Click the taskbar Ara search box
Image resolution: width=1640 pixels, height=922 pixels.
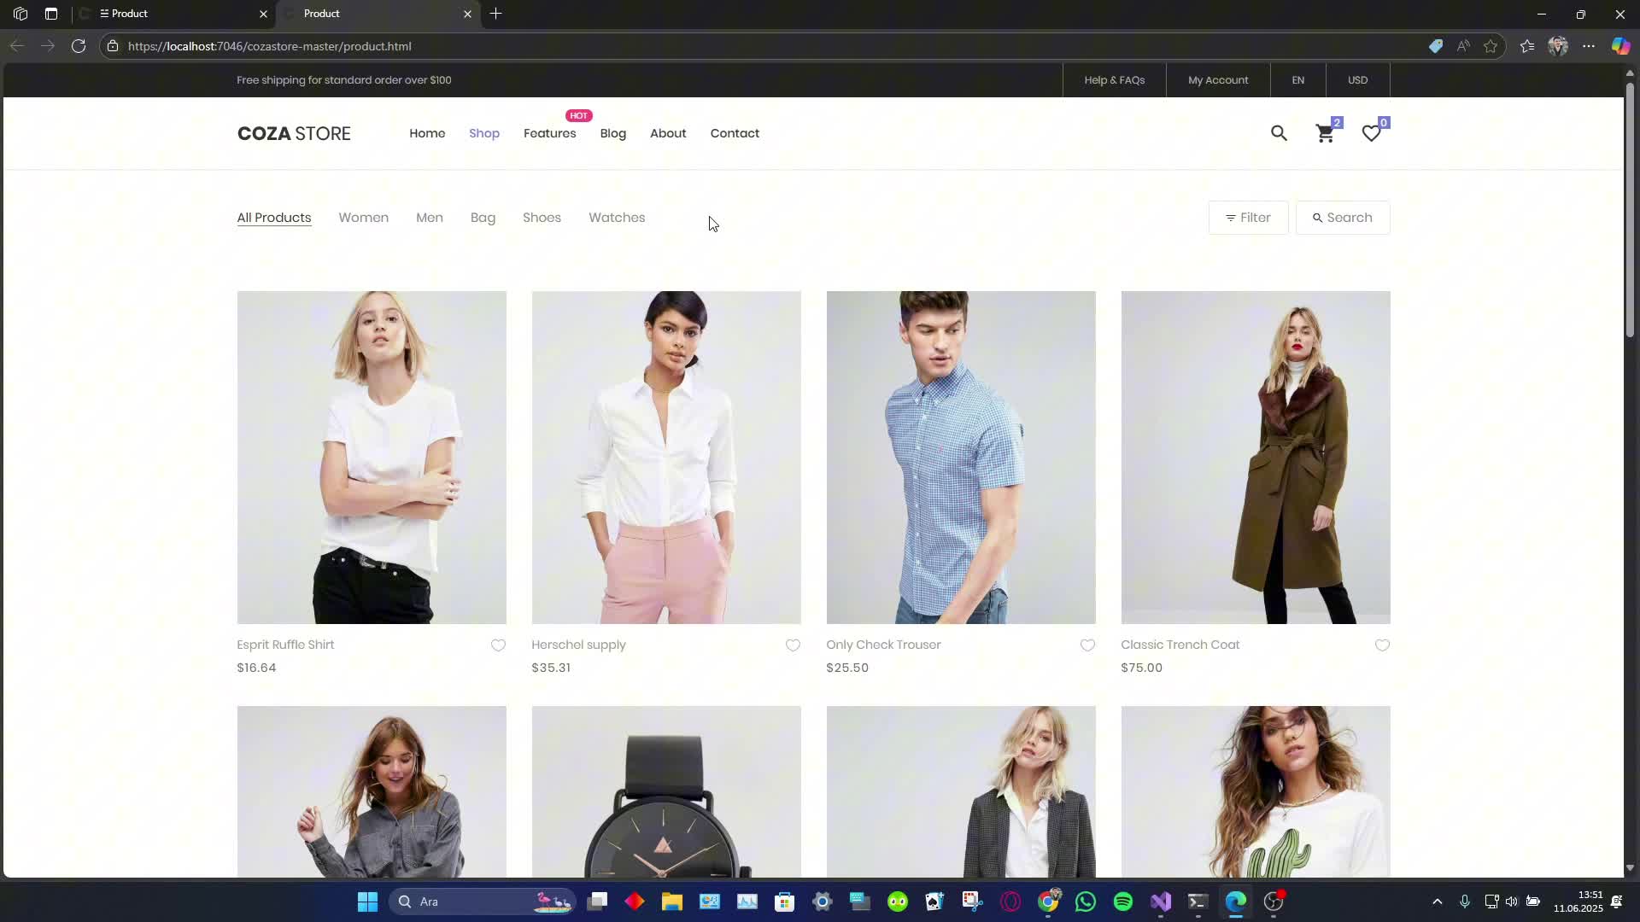(483, 902)
